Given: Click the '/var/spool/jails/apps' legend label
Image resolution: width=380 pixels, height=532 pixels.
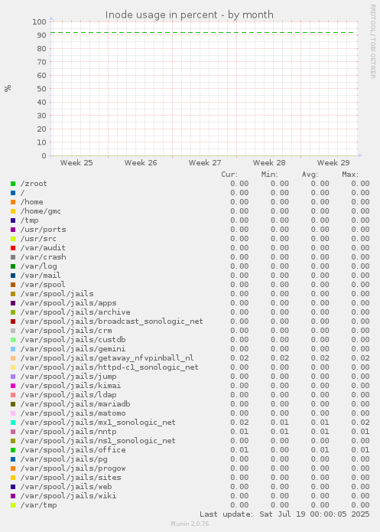Looking at the screenshot, I should pyautogui.click(x=68, y=302).
